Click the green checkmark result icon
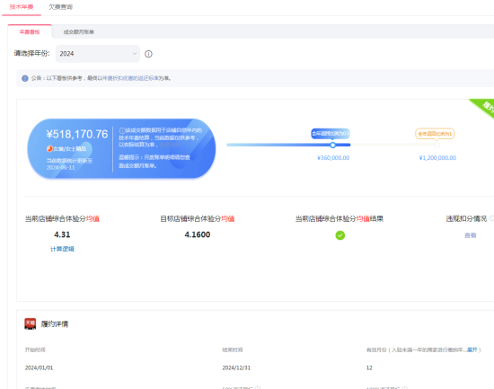The width and height of the screenshot is (494, 389). point(340,235)
